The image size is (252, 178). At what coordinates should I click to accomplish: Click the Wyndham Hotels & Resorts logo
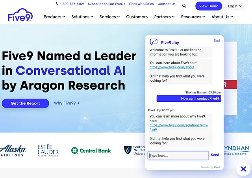(238, 150)
